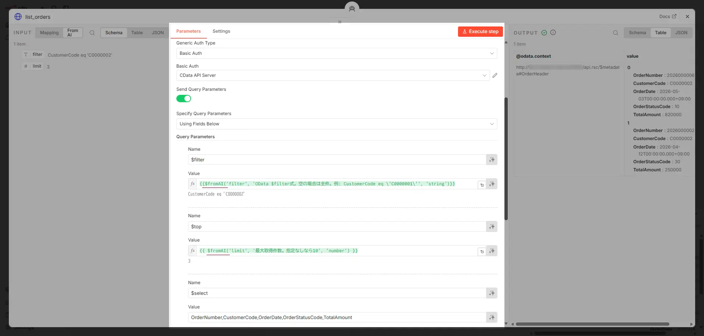Viewport: 704px width, 336px height.
Task: Click the $top name field
Action: [337, 226]
